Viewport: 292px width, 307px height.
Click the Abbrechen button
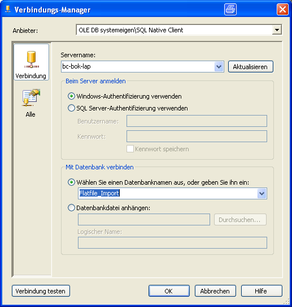click(x=215, y=291)
